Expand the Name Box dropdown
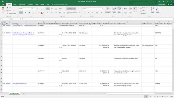Screen dimensions: 174x98 9,19
